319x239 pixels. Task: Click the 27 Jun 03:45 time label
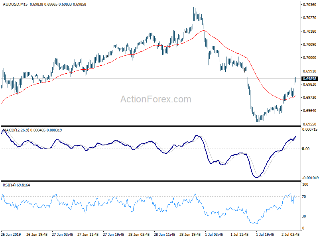(x=63, y=235)
